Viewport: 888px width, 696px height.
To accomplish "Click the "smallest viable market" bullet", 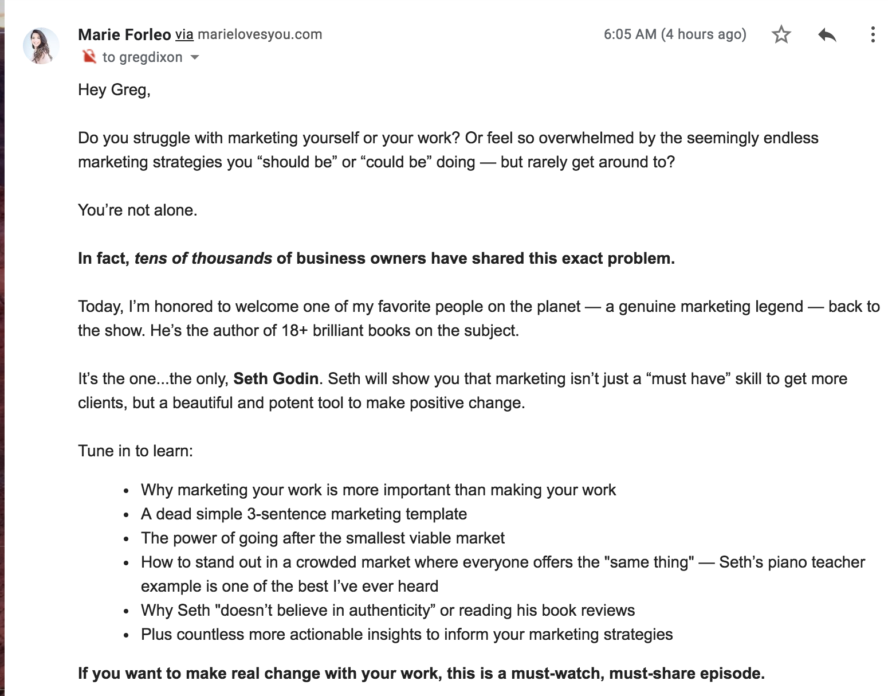I will click(x=323, y=538).
